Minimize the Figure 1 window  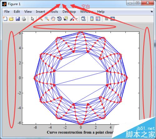click(130, 3)
